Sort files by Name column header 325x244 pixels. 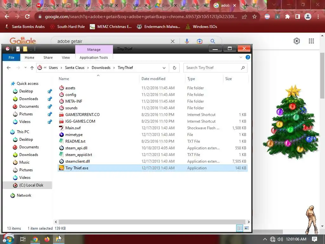coord(63,79)
